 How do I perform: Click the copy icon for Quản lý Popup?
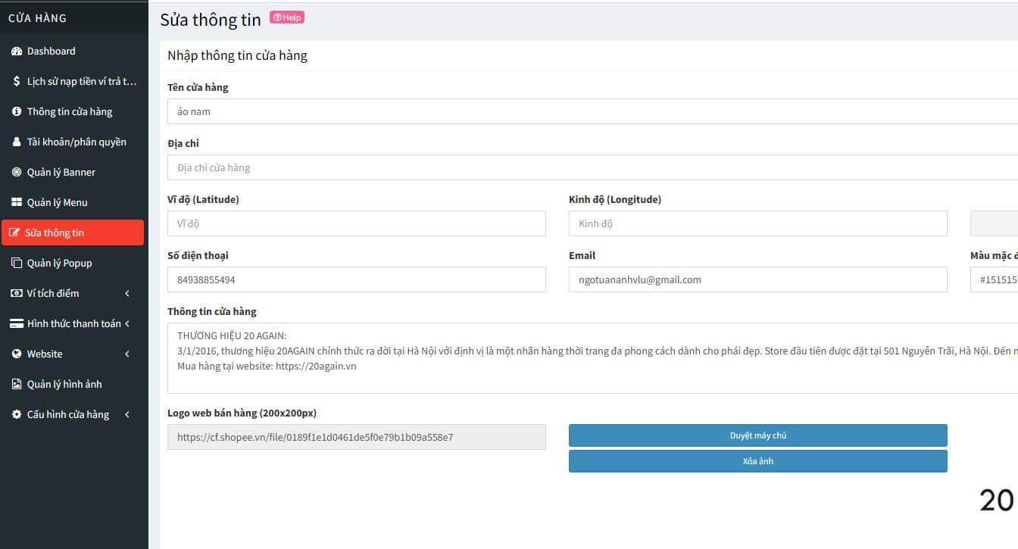click(17, 264)
